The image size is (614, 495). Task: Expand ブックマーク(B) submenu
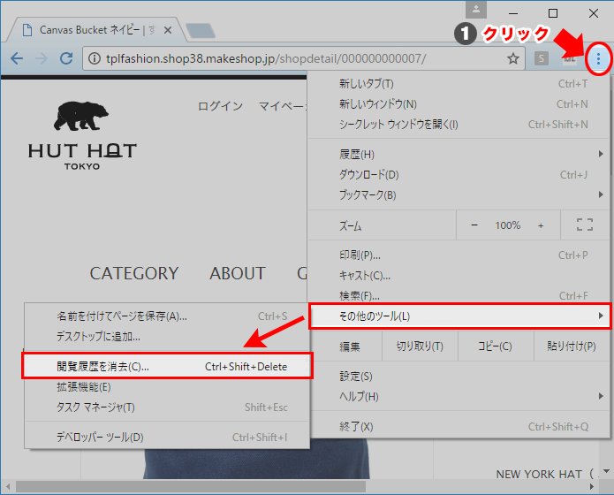point(459,194)
